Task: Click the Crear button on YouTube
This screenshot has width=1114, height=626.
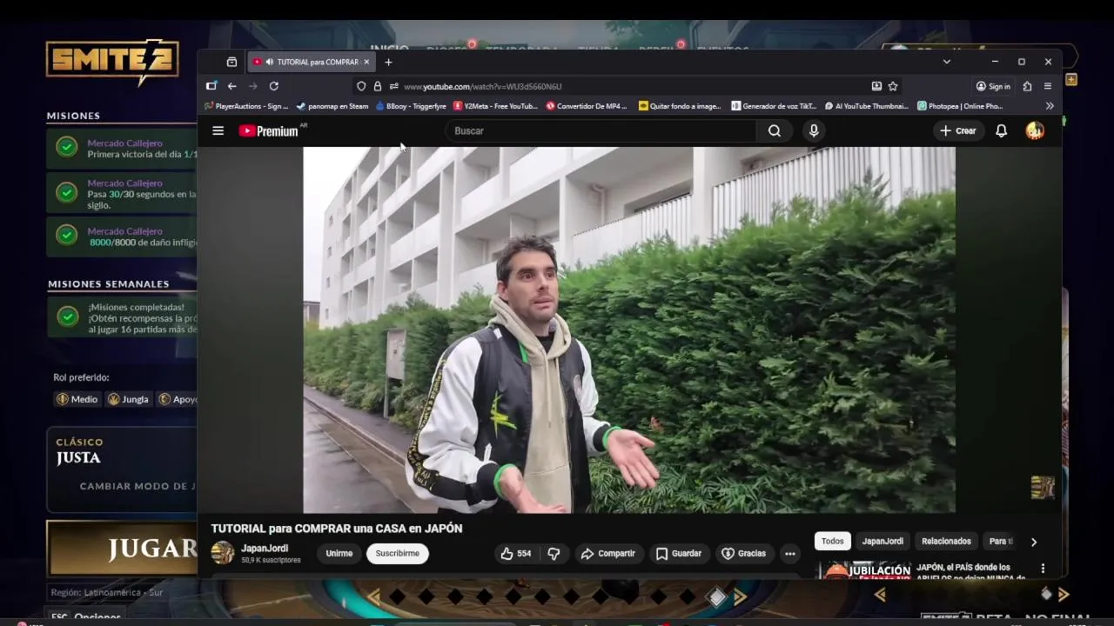Action: tap(957, 130)
